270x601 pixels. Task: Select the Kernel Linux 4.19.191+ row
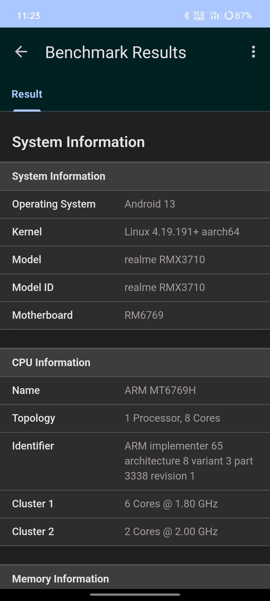pos(135,232)
